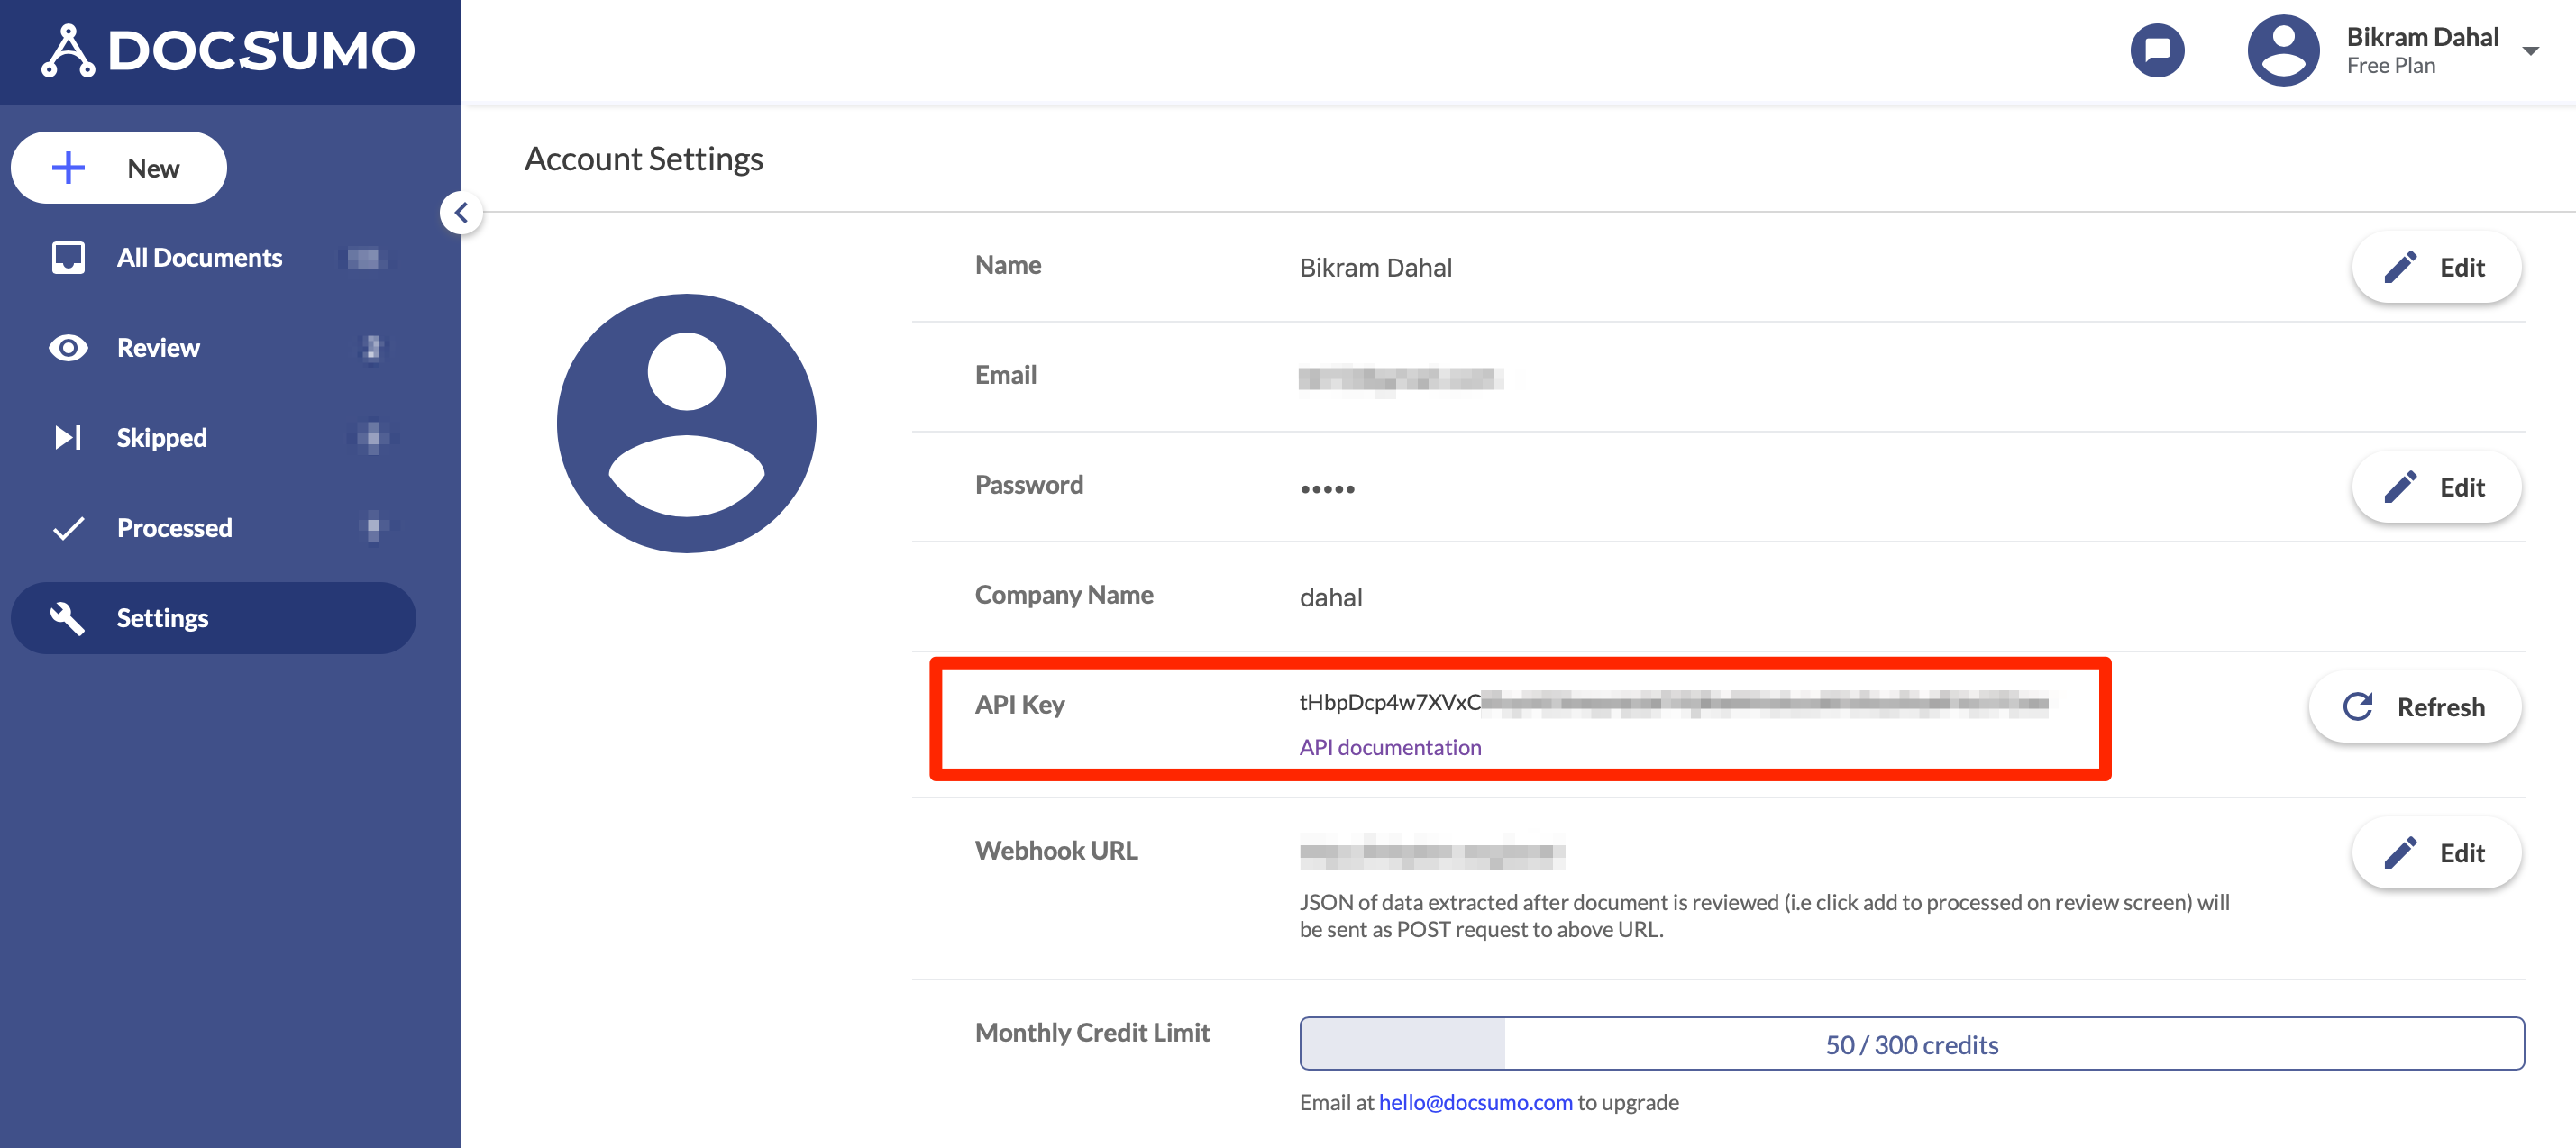This screenshot has width=2576, height=1148.
Task: Click the Docsumo logo
Action: pyautogui.click(x=228, y=50)
